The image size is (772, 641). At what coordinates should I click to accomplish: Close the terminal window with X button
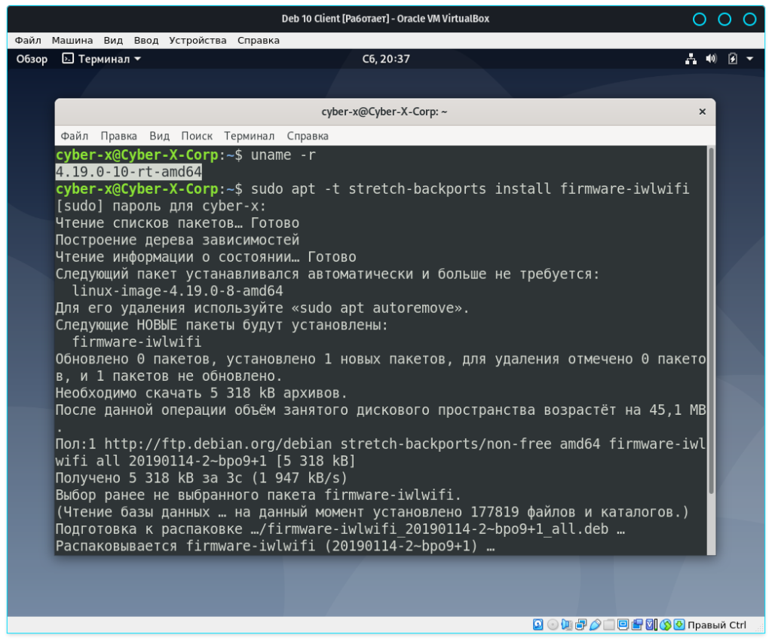[x=702, y=112]
